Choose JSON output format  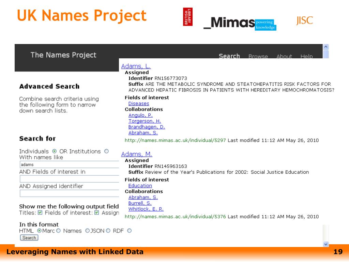(108, 231)
